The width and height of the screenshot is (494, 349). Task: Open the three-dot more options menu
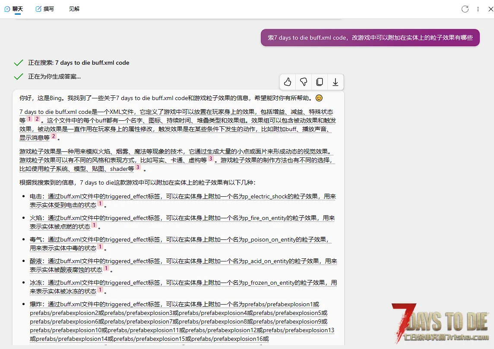[478, 9]
